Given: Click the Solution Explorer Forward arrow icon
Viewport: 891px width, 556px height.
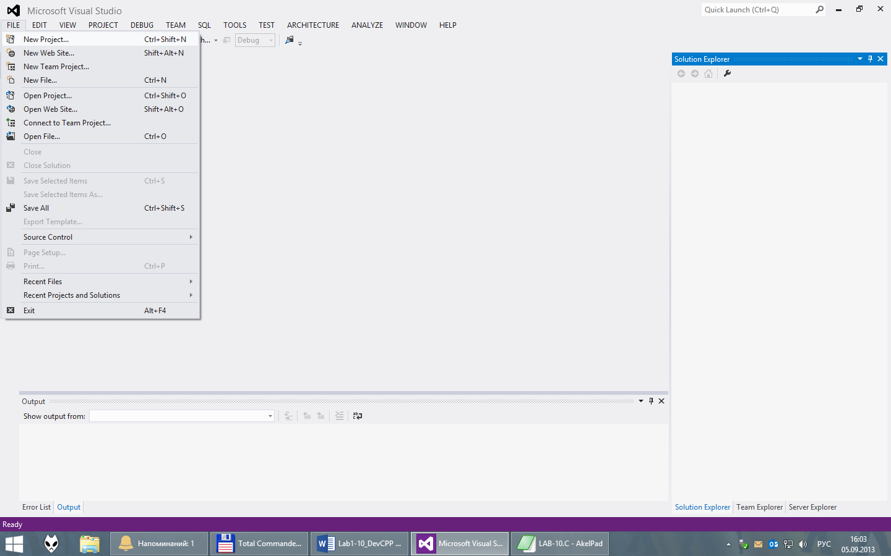Looking at the screenshot, I should (x=695, y=74).
